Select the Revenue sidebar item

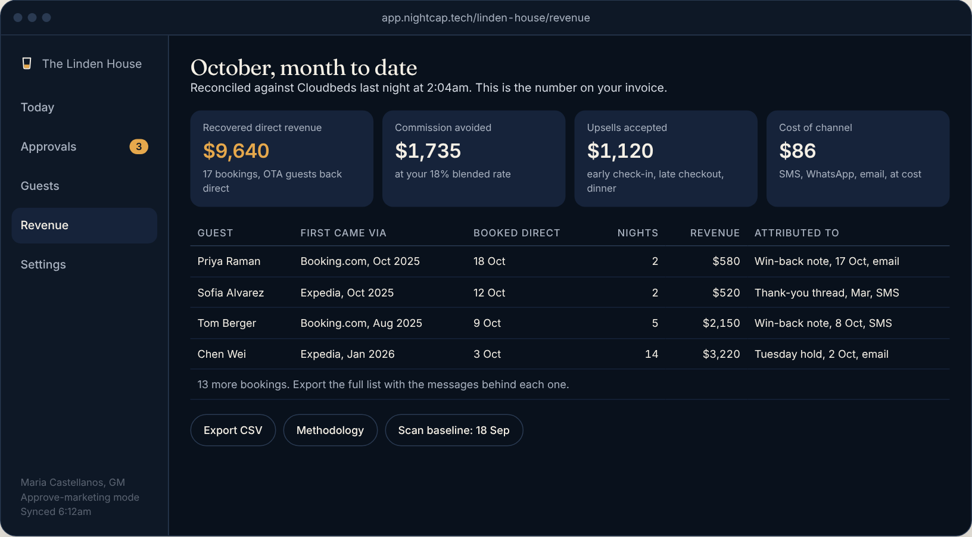(x=85, y=225)
